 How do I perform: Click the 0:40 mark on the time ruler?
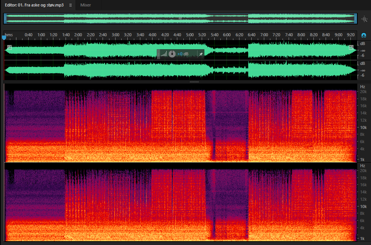pos(28,35)
